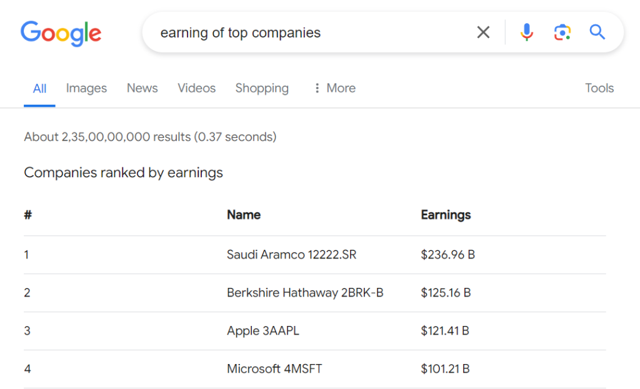Switch to the Images tab

coord(86,88)
